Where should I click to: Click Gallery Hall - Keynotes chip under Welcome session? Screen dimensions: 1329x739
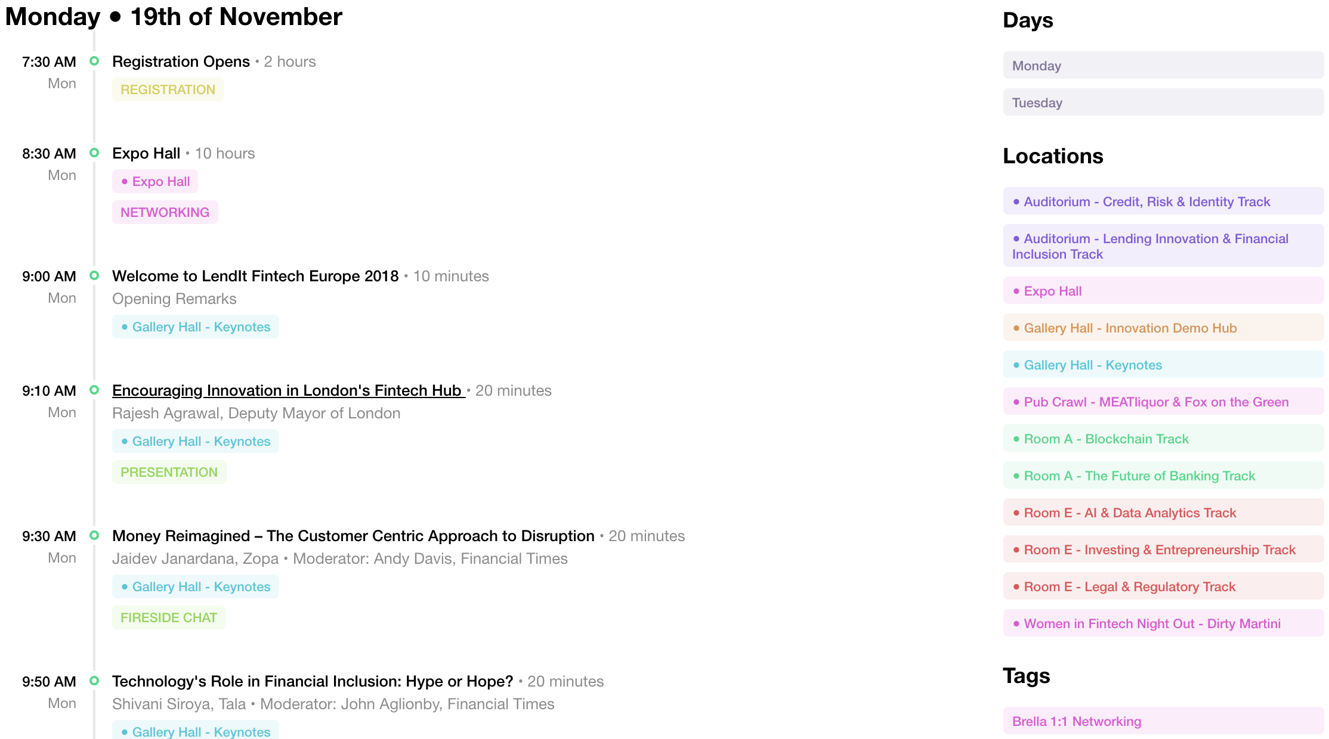point(196,327)
